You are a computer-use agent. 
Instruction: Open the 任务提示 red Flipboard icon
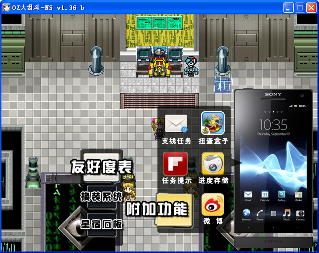[175, 164]
